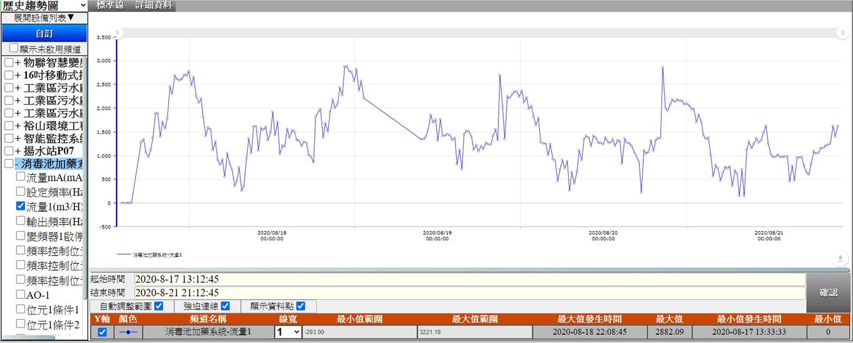
Task: Switch to the 詳細資料 tab
Action: click(154, 5)
